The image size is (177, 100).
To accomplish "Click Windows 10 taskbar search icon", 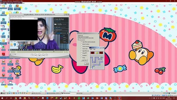I will (7, 98).
